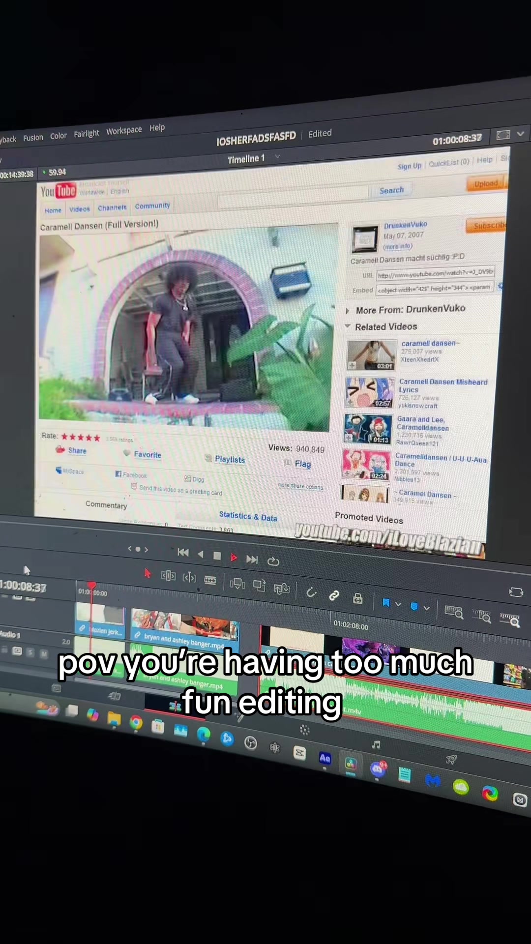Click the Detail Zoom icon
Screen dimensions: 531x944
pyautogui.click(x=482, y=616)
